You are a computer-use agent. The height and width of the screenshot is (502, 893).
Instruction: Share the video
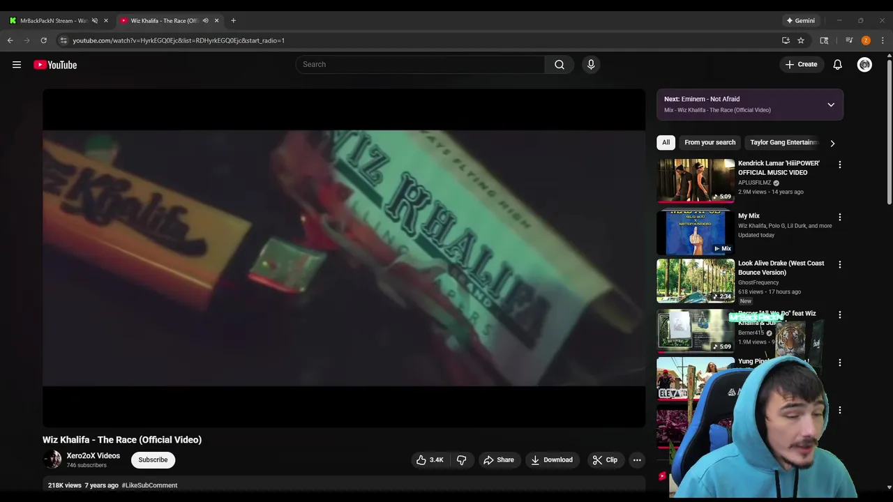pos(499,460)
